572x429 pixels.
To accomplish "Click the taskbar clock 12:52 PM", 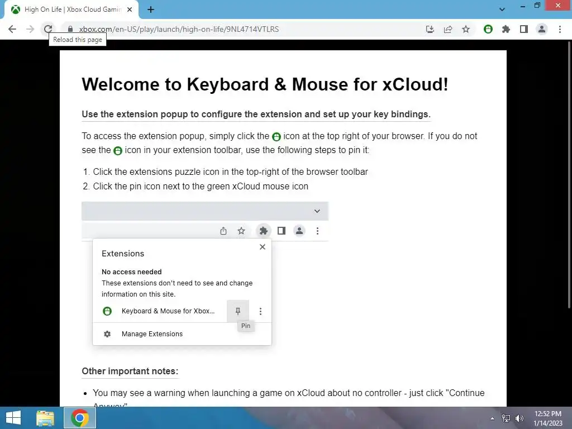I will [x=548, y=418].
